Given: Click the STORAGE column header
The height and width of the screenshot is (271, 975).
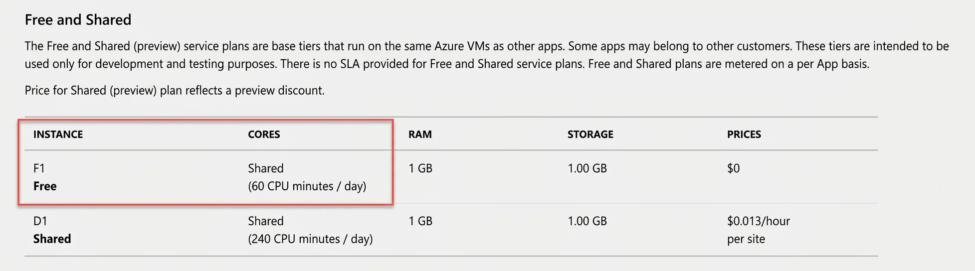Looking at the screenshot, I should [590, 135].
